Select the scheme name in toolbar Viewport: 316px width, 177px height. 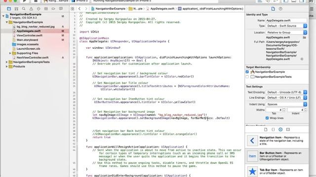pyautogui.click(x=56, y=1)
